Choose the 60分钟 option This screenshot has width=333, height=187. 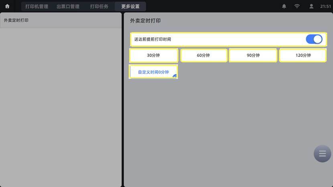click(x=203, y=55)
